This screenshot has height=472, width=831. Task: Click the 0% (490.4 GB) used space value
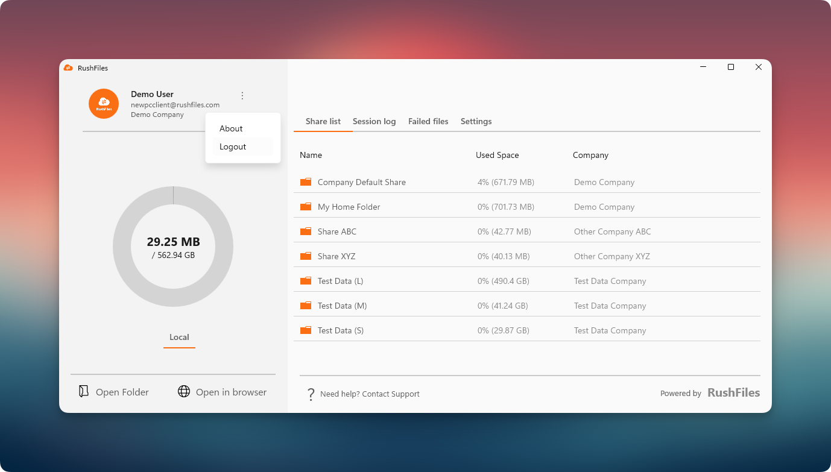click(504, 281)
